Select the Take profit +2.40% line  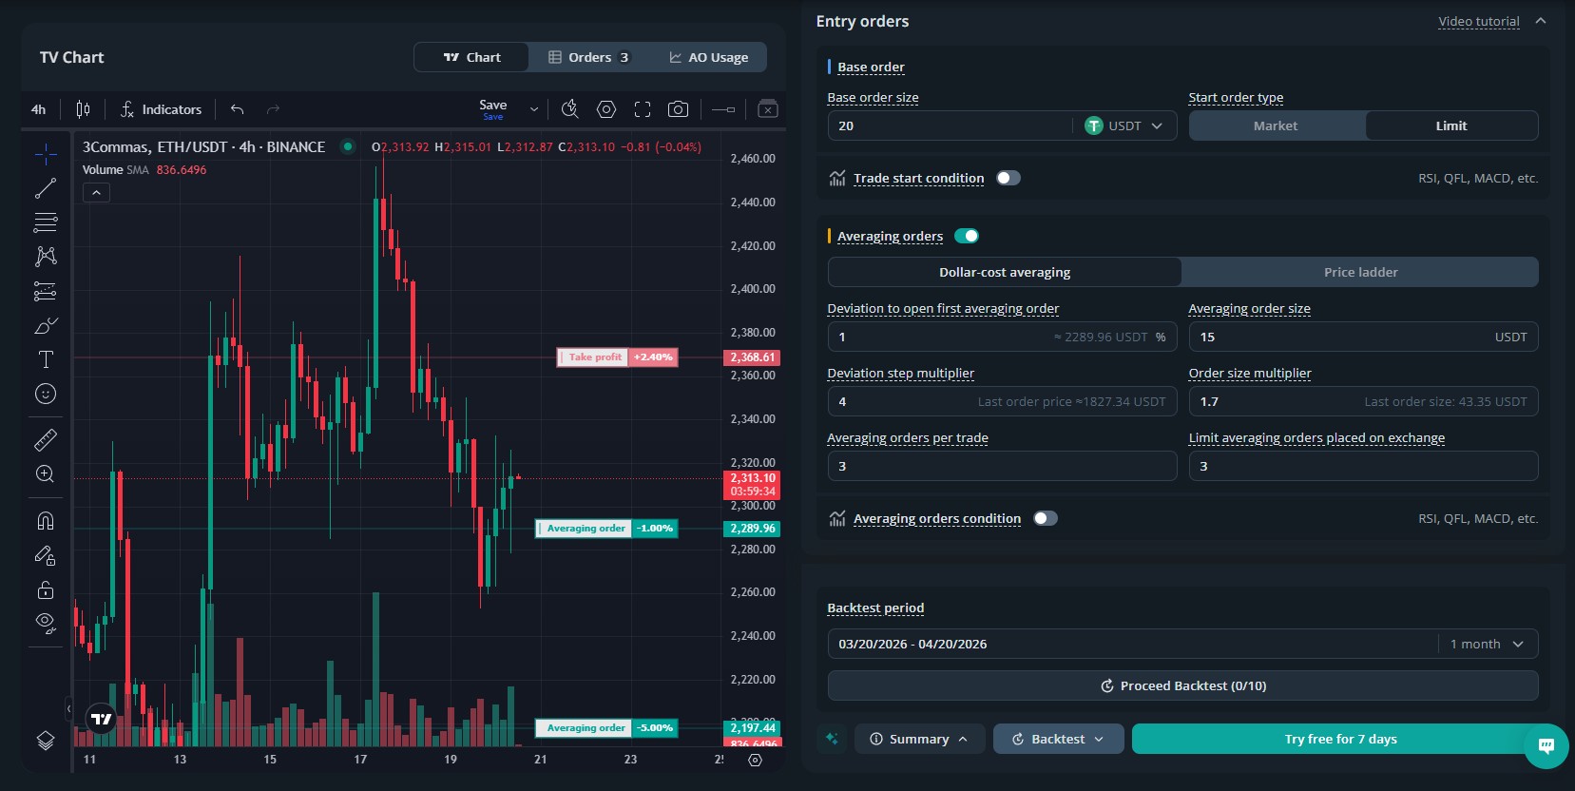(x=618, y=357)
